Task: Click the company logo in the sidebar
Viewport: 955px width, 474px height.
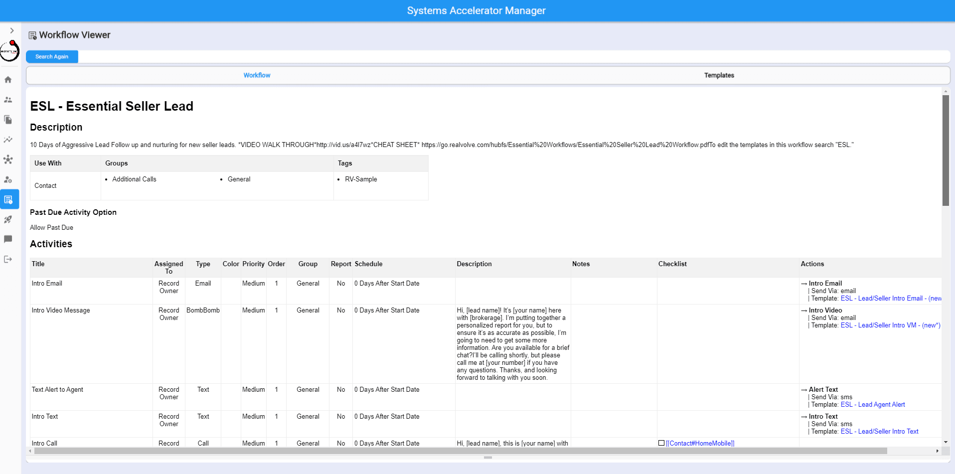Action: tap(9, 51)
